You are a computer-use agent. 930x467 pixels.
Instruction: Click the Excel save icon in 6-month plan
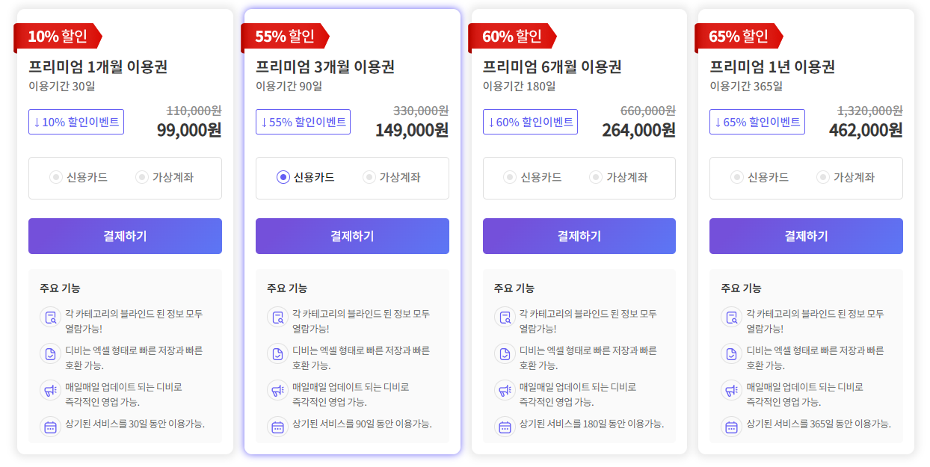(505, 353)
